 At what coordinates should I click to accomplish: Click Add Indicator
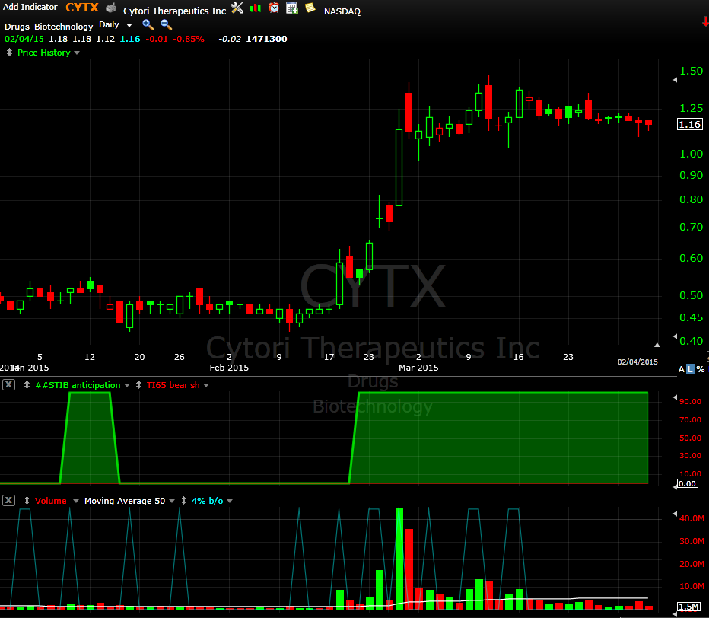[x=30, y=7]
